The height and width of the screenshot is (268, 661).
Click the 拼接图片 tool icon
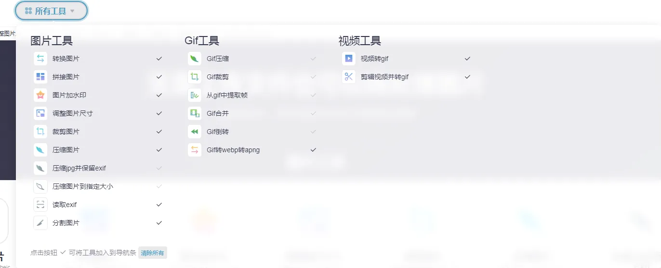[40, 77]
